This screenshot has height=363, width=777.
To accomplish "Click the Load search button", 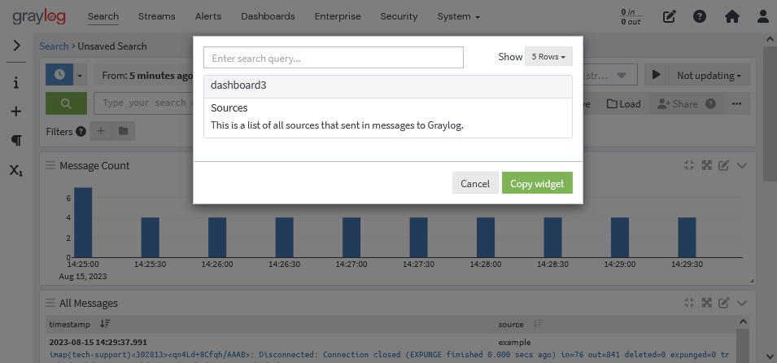I will 624,103.
